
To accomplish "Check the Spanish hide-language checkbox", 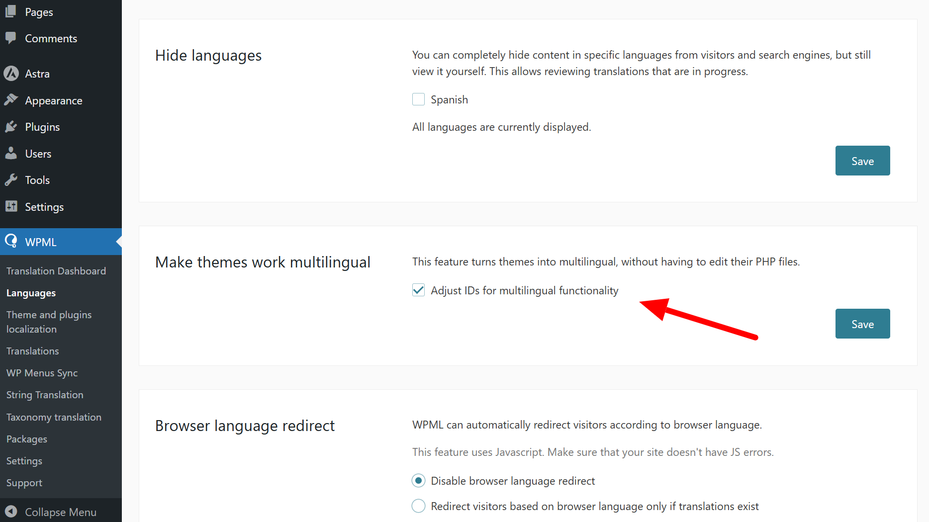I will [x=418, y=99].
